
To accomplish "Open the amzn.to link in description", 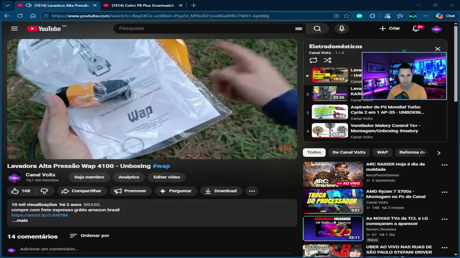I will [40, 215].
